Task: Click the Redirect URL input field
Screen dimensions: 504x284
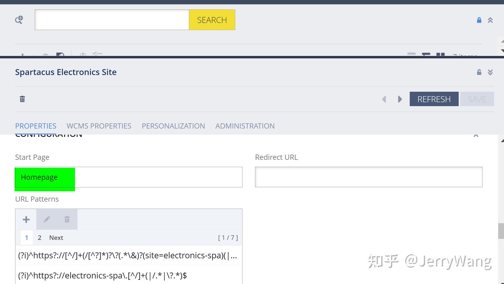Action: (369, 177)
